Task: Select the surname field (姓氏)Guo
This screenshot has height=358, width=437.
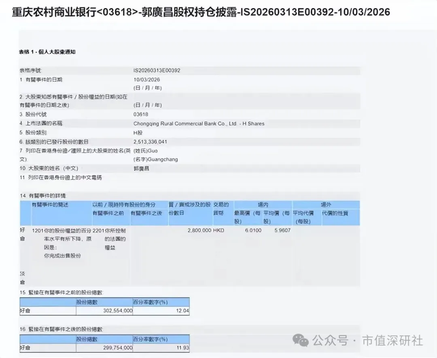Action: coord(146,151)
